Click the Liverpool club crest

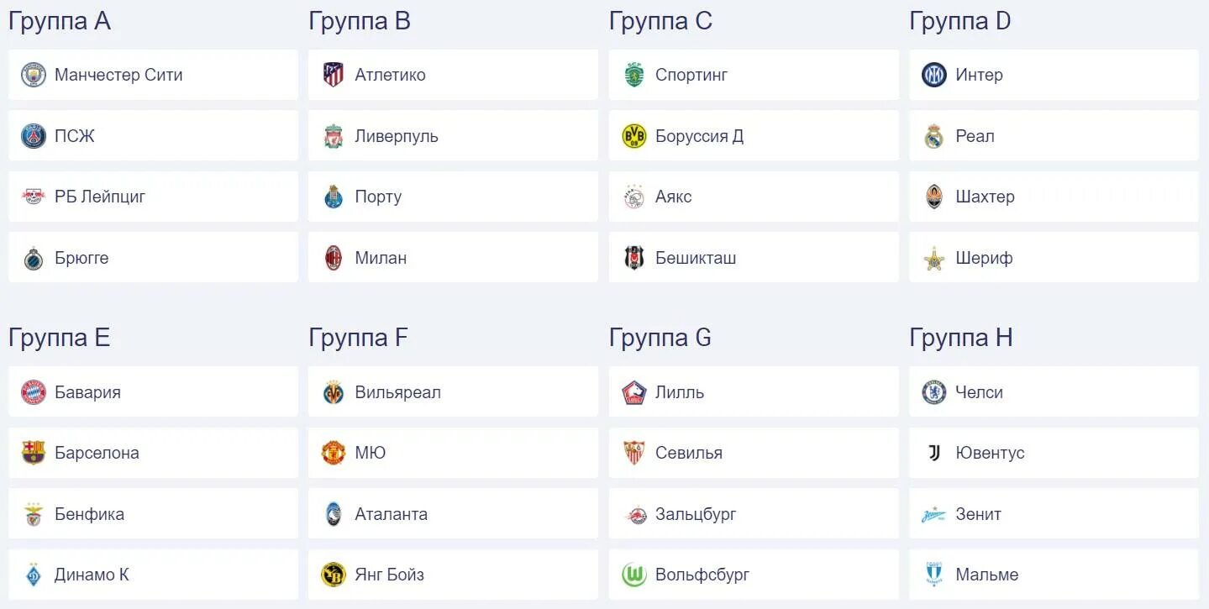(x=334, y=136)
